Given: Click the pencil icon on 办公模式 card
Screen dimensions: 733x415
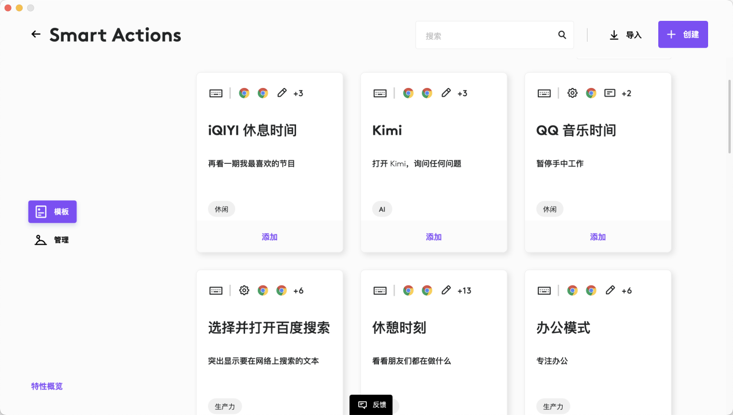Looking at the screenshot, I should pos(610,290).
